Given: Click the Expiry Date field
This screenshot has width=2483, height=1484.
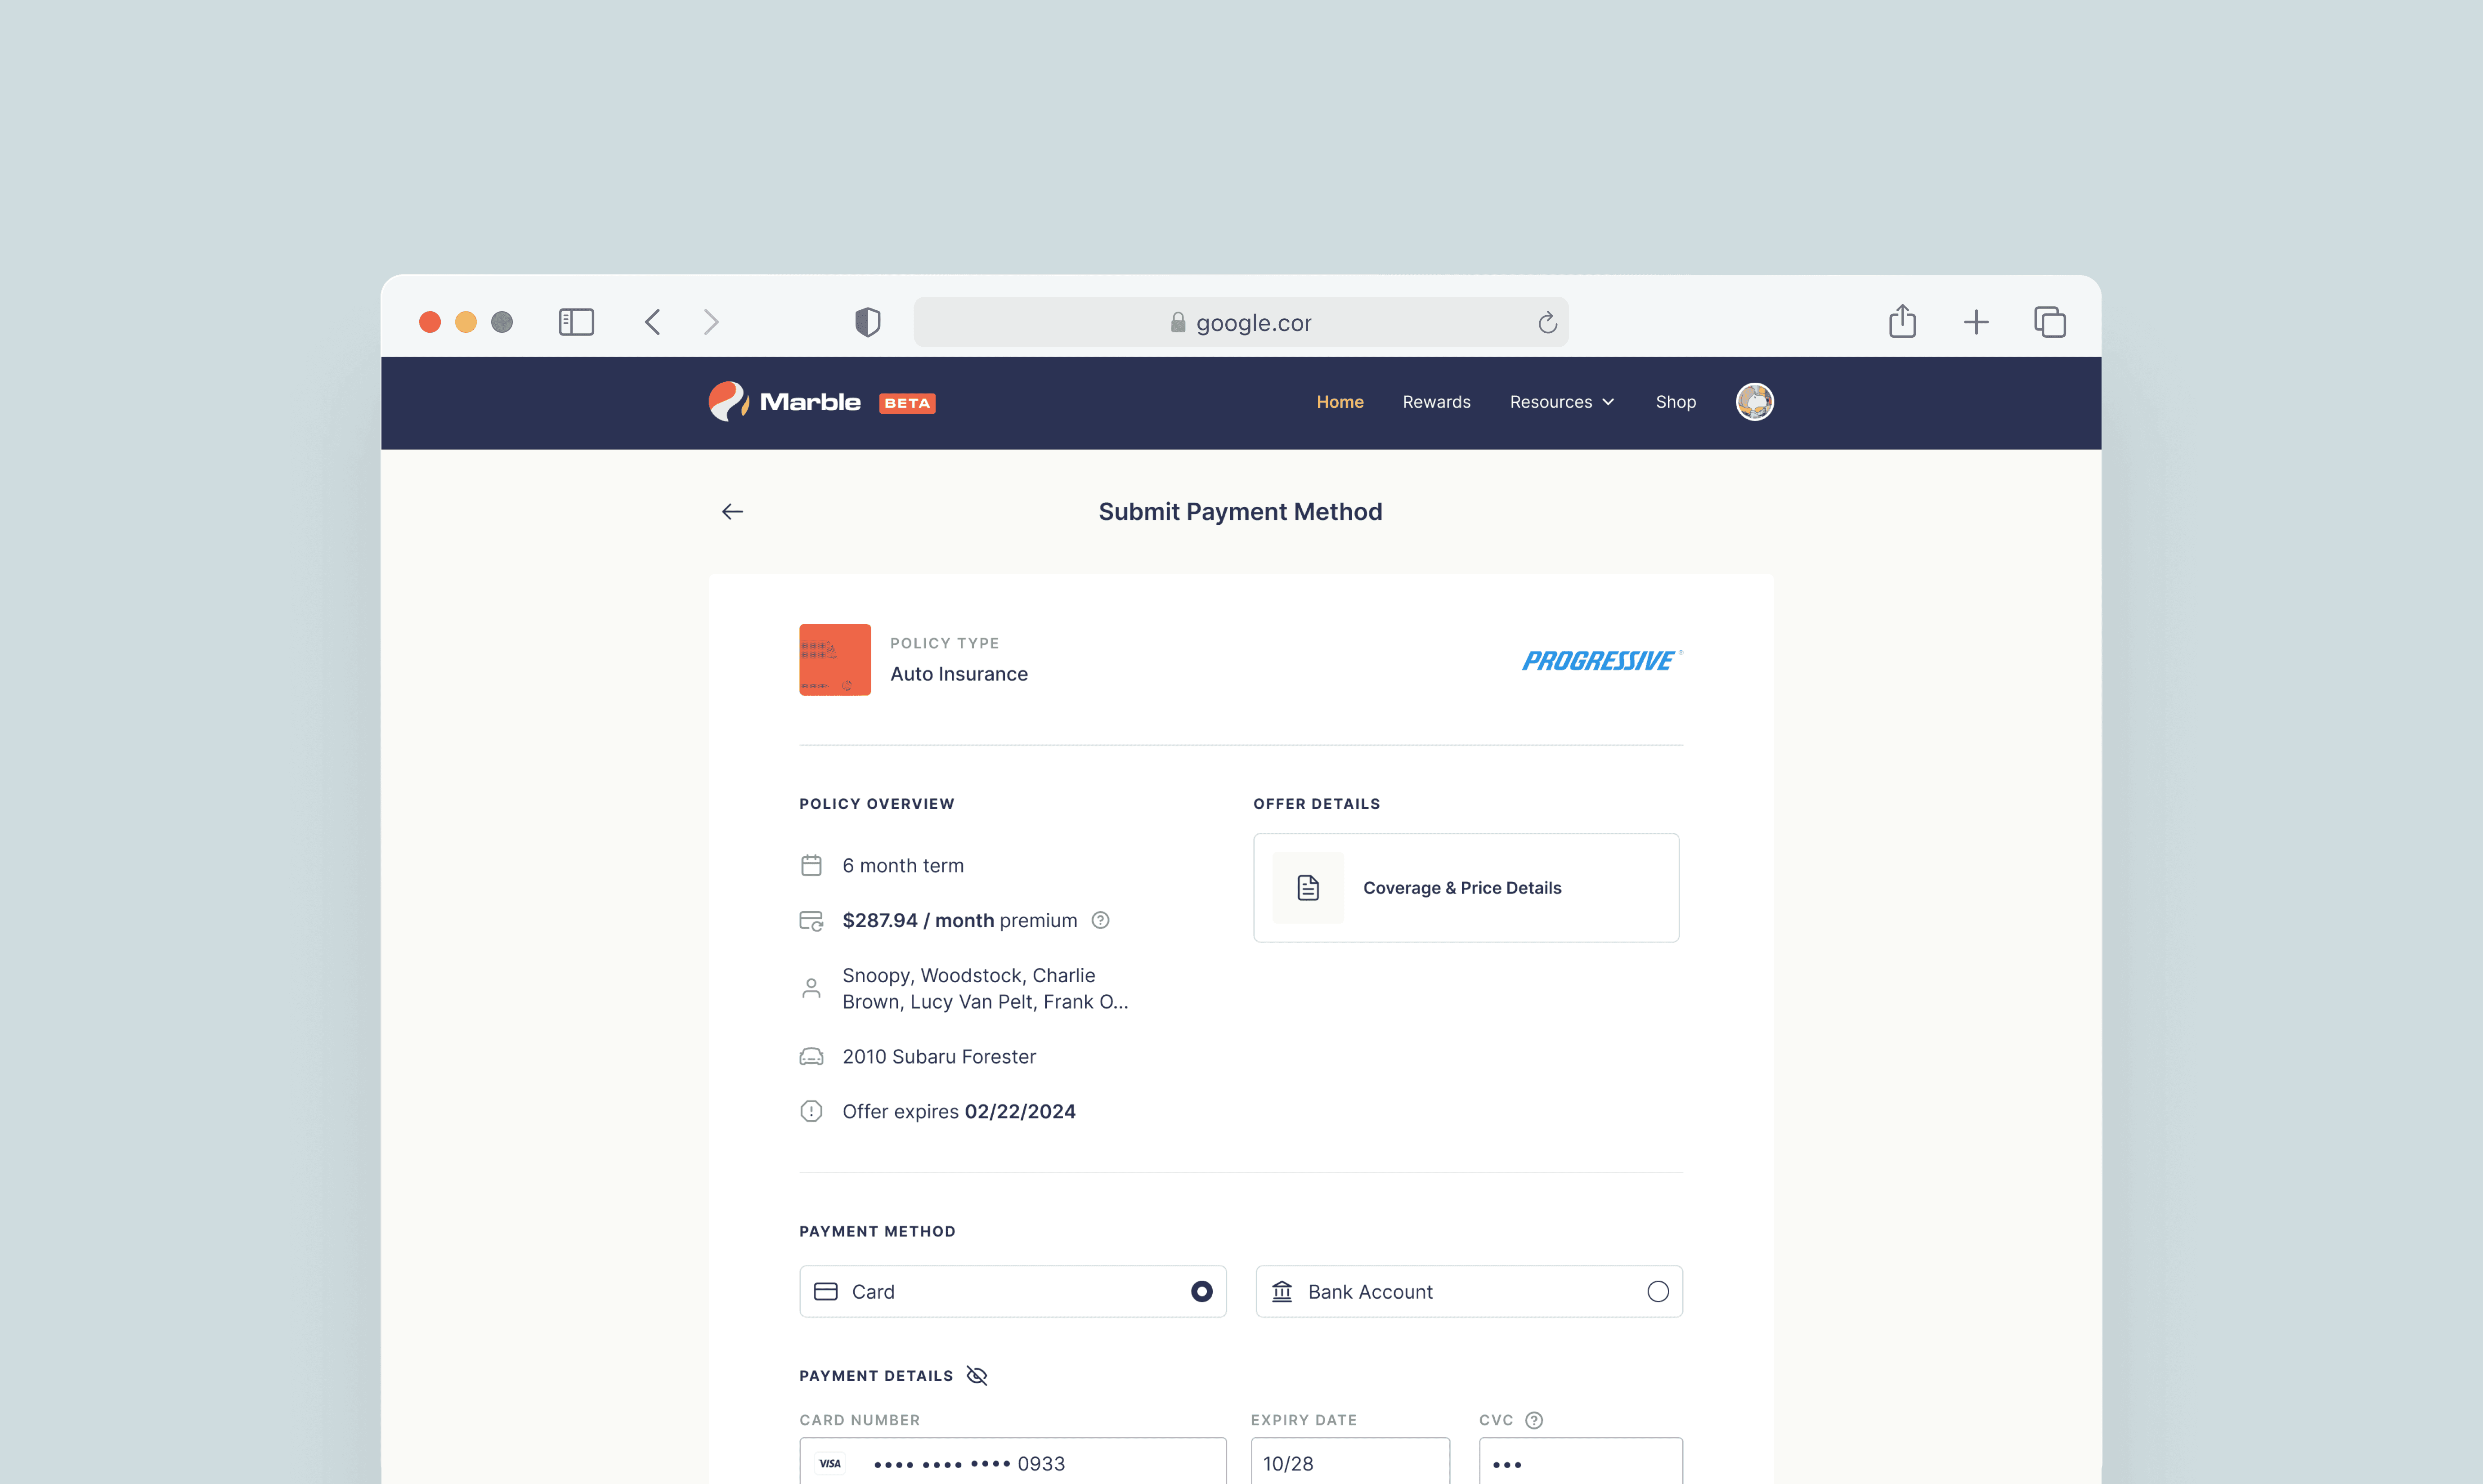Looking at the screenshot, I should pos(1350,1462).
